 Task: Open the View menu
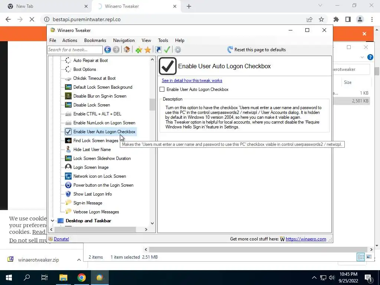click(146, 40)
